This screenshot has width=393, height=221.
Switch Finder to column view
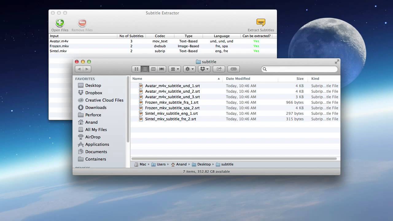pos(154,69)
